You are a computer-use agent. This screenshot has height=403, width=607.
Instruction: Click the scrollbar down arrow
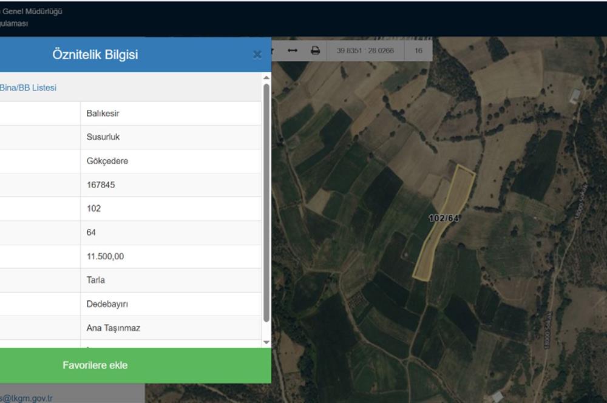[x=266, y=342]
